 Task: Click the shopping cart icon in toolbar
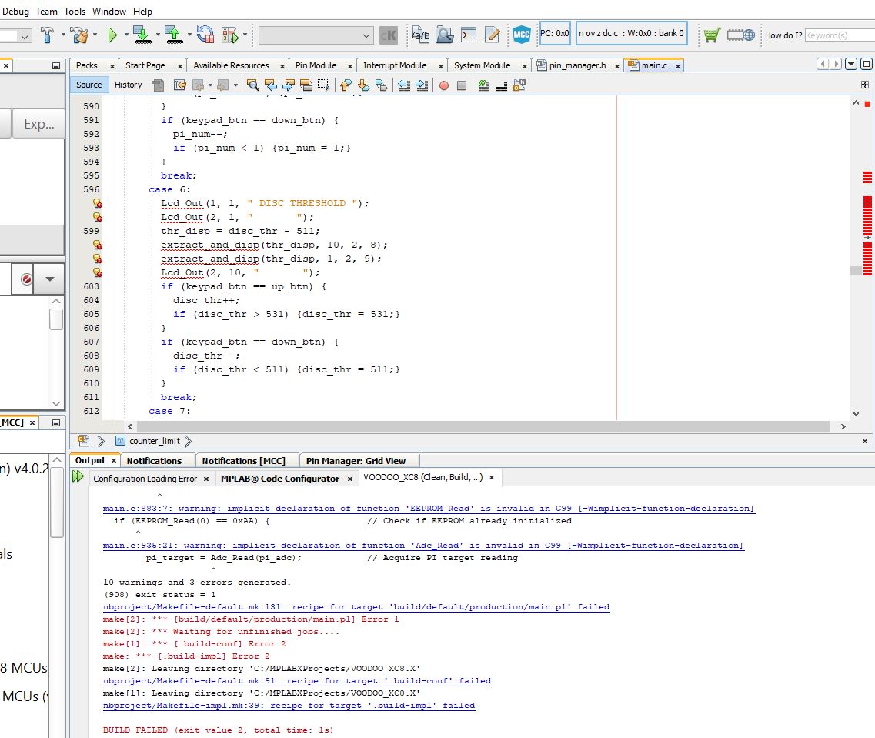pyautogui.click(x=712, y=35)
